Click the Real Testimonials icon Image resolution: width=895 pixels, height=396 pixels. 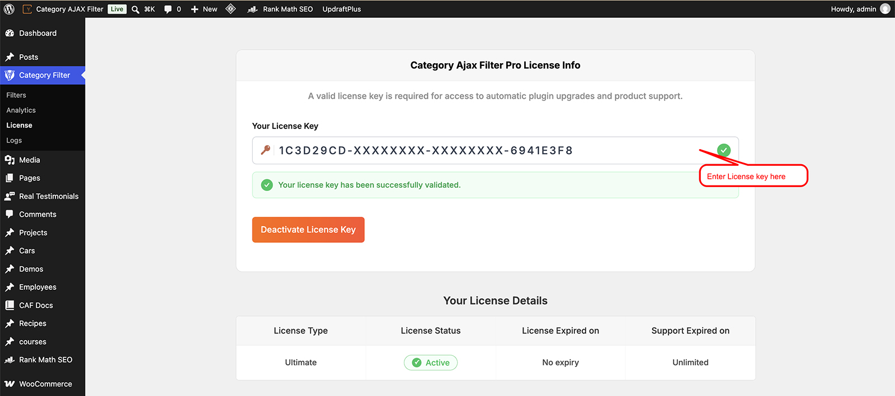(10, 196)
